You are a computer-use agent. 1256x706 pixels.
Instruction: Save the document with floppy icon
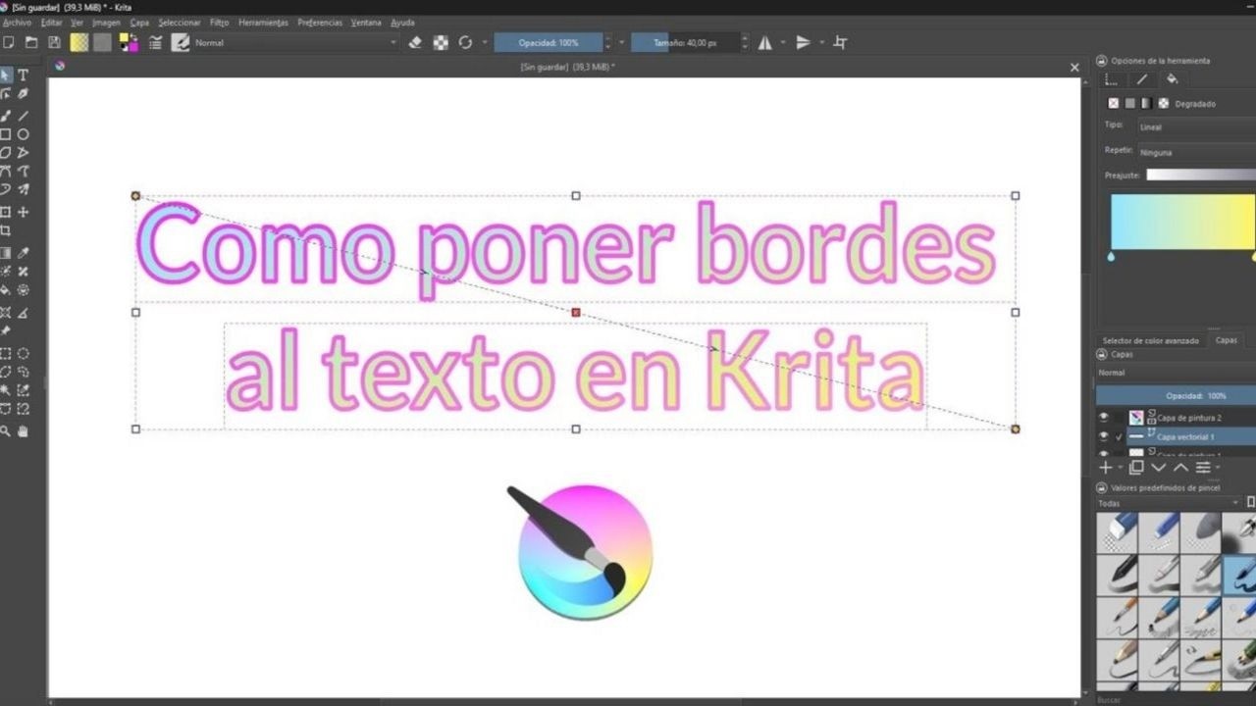[54, 42]
